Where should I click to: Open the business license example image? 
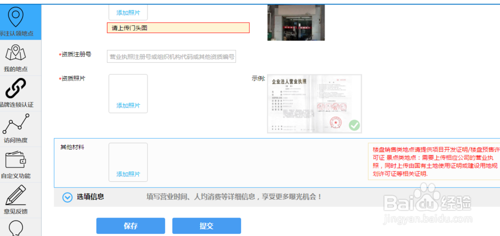[314, 104]
